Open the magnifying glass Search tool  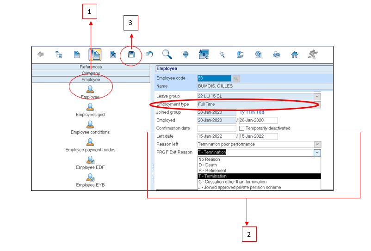[x=167, y=54]
